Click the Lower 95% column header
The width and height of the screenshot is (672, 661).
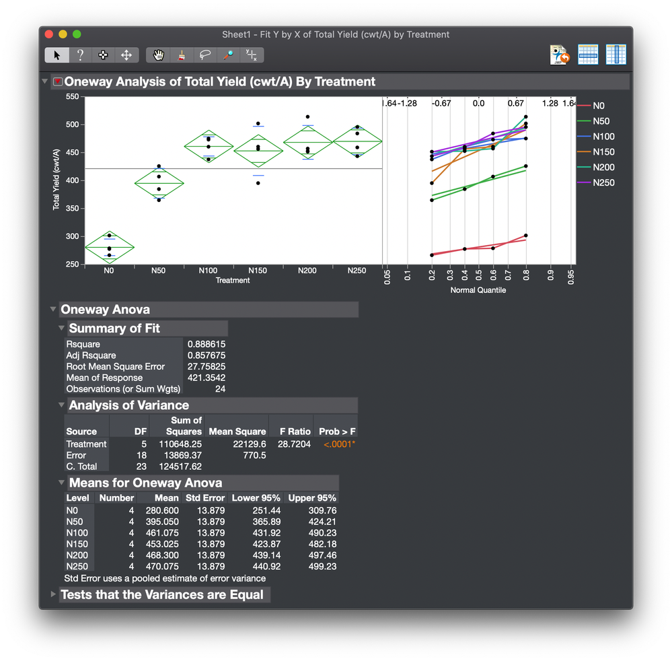pyautogui.click(x=256, y=498)
